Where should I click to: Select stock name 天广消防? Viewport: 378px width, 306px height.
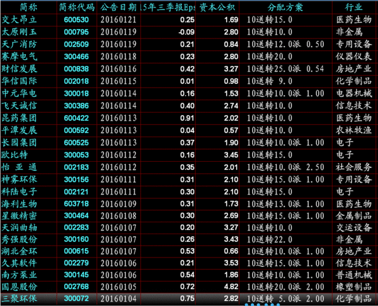pos(19,44)
